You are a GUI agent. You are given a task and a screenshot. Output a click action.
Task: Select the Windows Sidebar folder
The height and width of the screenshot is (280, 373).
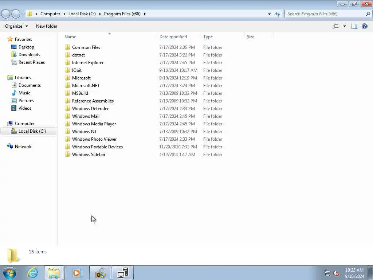(x=89, y=155)
